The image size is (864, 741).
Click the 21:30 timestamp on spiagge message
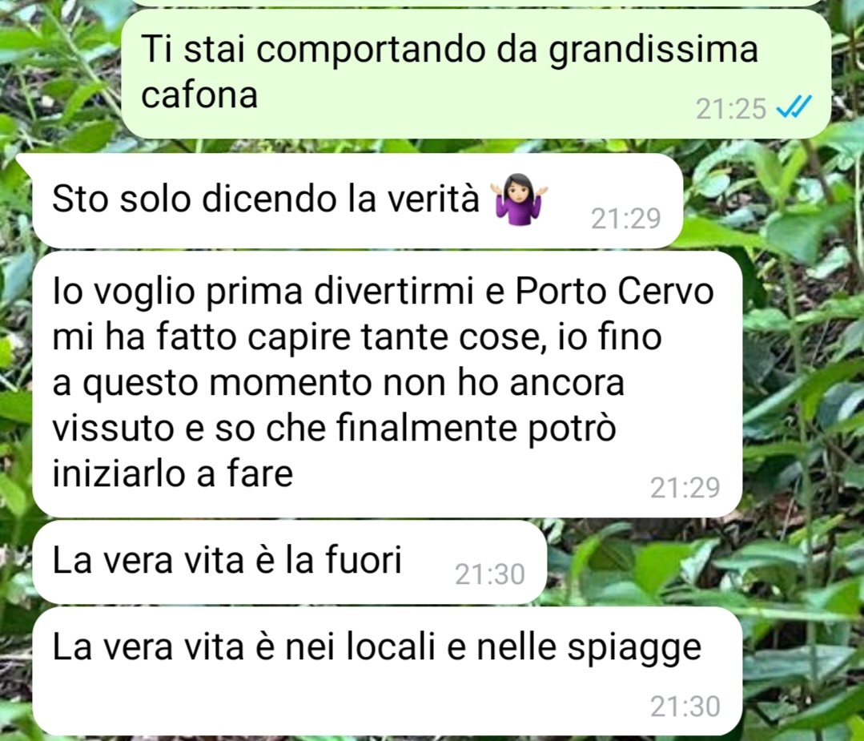tap(685, 707)
